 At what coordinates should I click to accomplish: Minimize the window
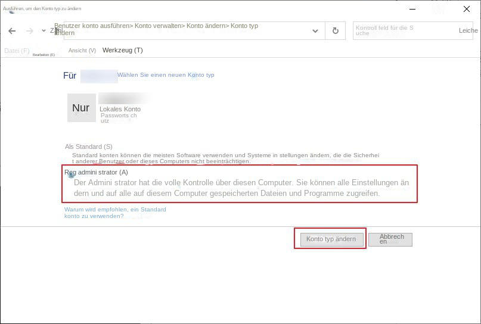[x=412, y=9]
